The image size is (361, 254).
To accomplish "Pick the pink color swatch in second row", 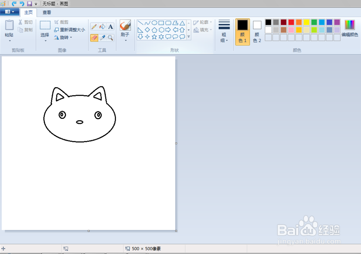I will (291, 30).
